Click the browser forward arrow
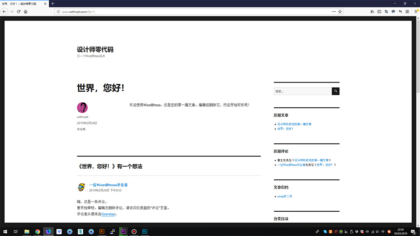This screenshot has height=236, width=420. pos(11,11)
